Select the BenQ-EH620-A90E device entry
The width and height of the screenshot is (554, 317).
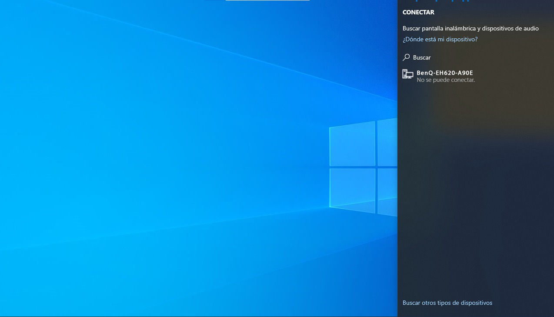point(476,76)
